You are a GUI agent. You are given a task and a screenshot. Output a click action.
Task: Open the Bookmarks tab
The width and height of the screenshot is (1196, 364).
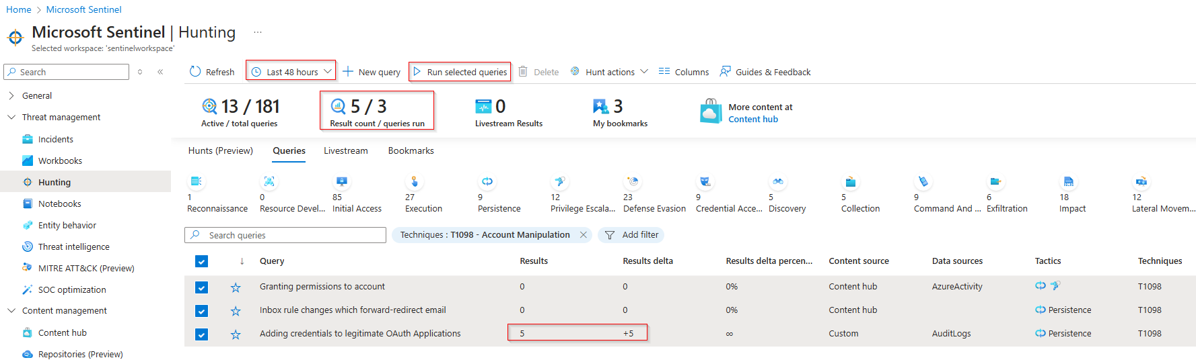click(x=411, y=151)
